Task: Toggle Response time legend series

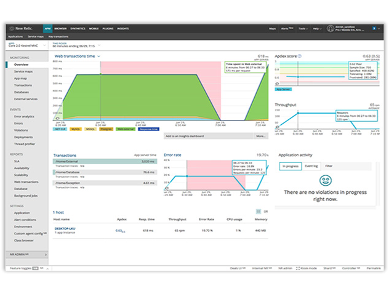Action: pos(148,129)
